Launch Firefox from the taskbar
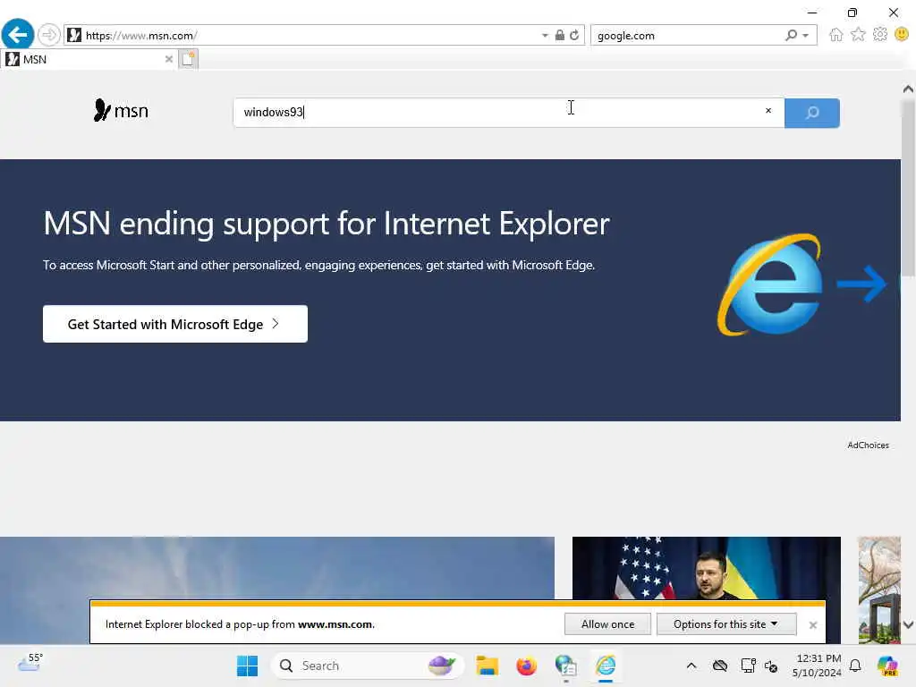The image size is (916, 687). [526, 666]
